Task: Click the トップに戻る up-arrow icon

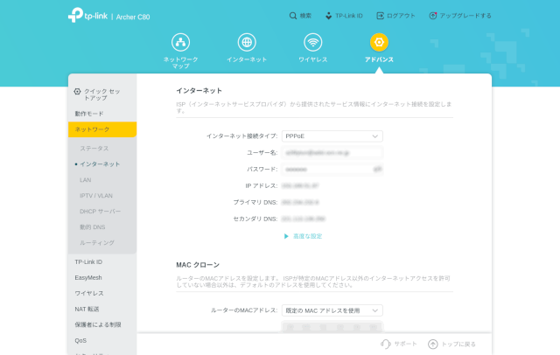Action: coord(433,344)
